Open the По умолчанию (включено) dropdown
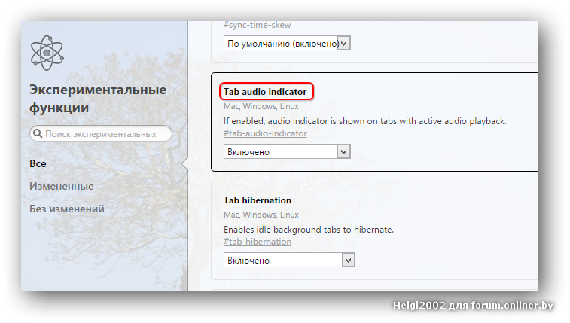The width and height of the screenshot is (570, 323). tap(287, 43)
